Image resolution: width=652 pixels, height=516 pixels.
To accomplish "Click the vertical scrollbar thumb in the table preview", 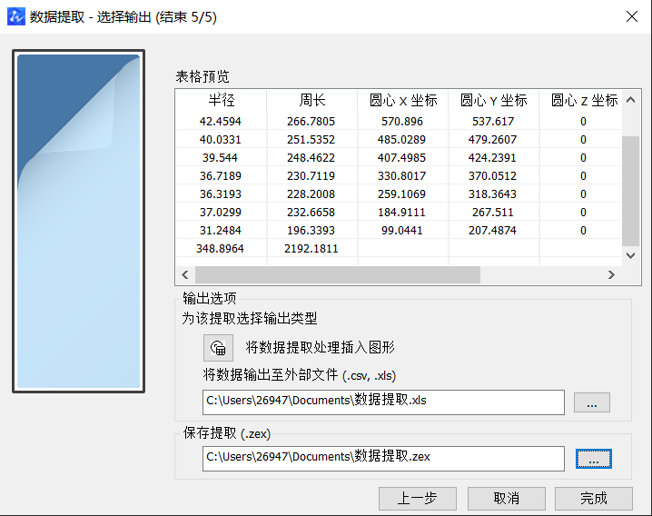I will tap(631, 191).
